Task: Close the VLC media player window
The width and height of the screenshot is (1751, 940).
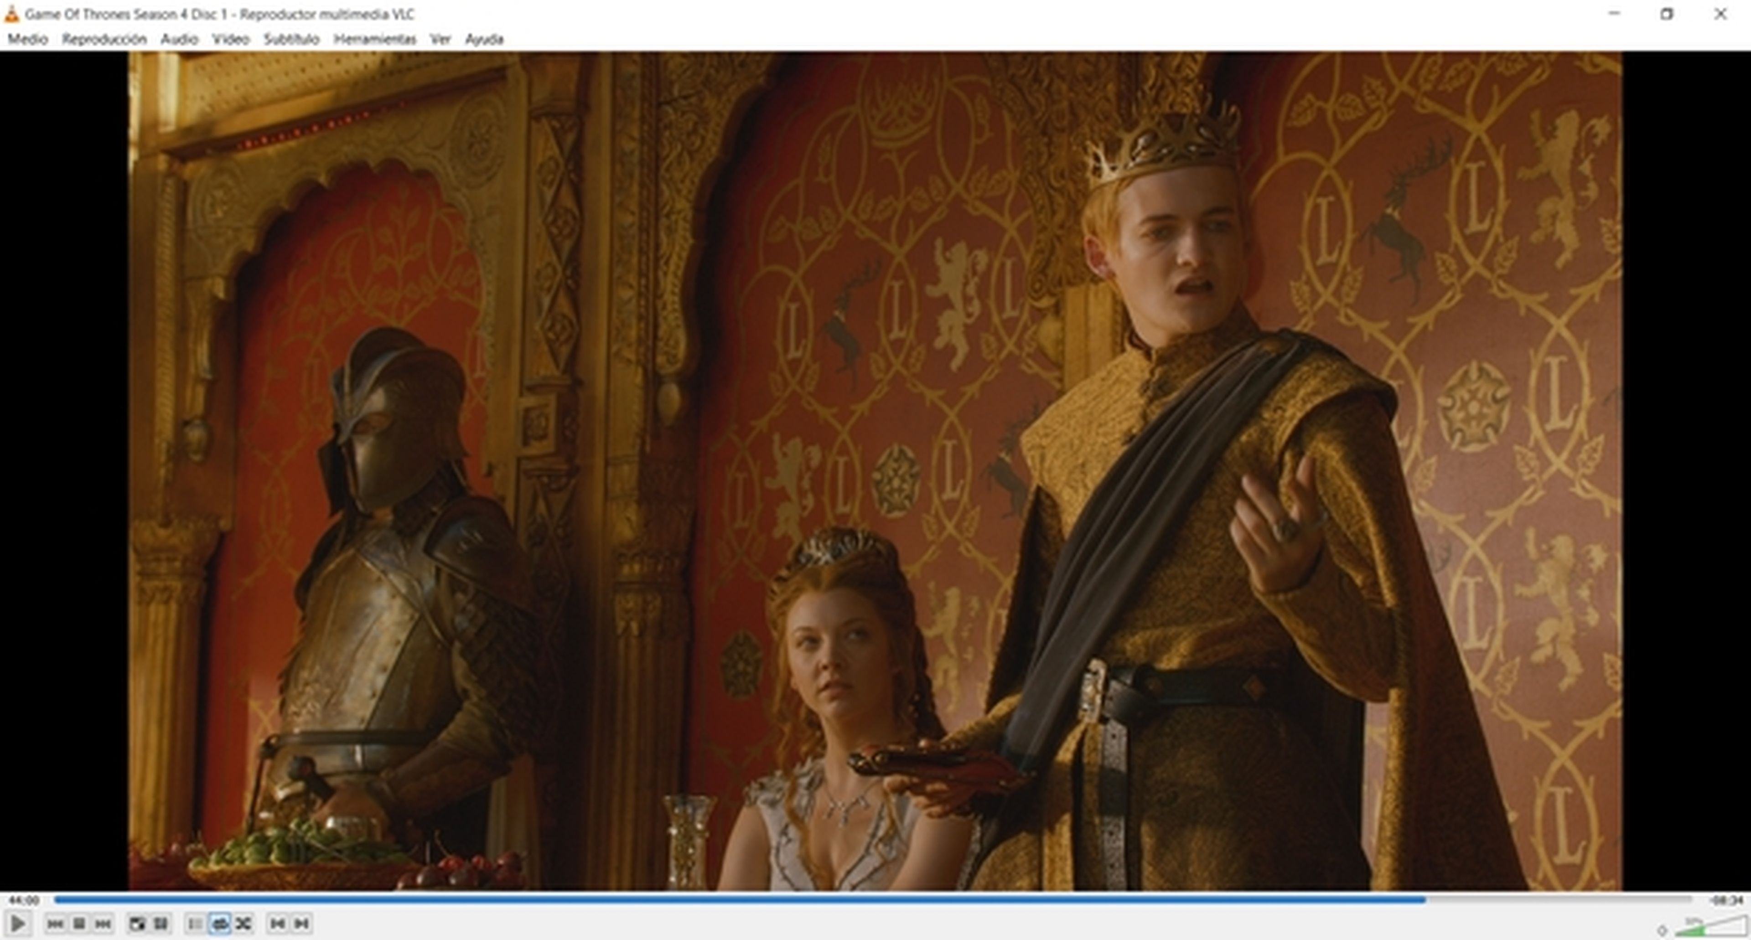Action: pos(1720,14)
